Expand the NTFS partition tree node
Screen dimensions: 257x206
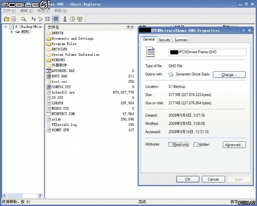12,32
